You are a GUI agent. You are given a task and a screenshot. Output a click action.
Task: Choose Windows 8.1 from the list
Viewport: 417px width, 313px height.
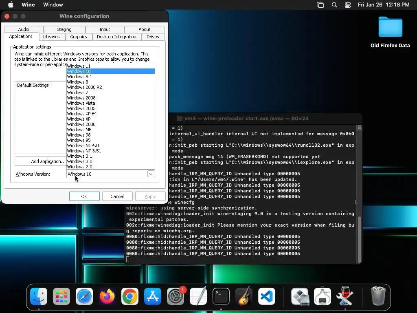click(x=111, y=77)
